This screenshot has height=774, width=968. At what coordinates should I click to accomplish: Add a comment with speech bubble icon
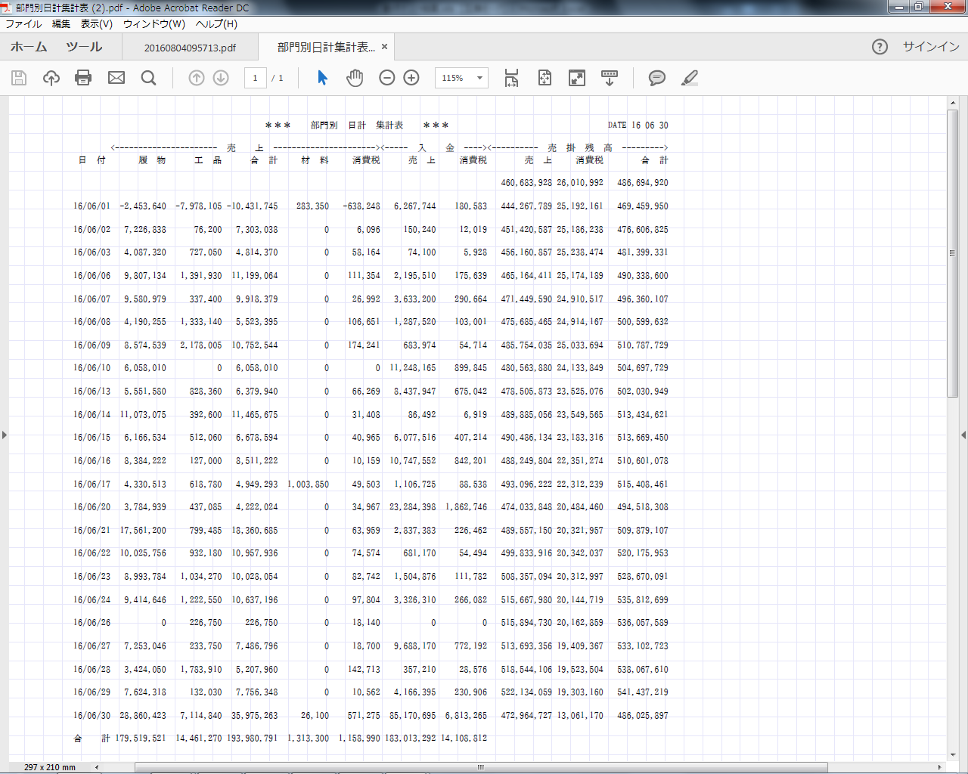657,78
